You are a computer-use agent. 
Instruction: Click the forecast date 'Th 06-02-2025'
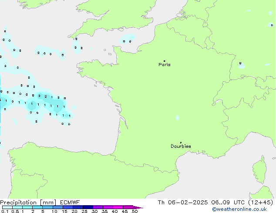click(x=183, y=203)
